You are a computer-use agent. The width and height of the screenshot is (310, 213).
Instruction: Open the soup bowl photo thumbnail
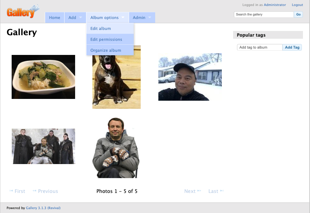(x=43, y=77)
